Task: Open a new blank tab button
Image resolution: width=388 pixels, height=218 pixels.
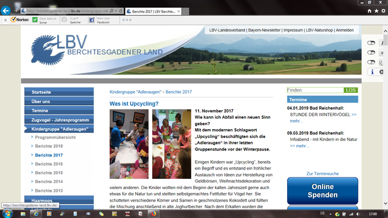Action: coord(186,11)
